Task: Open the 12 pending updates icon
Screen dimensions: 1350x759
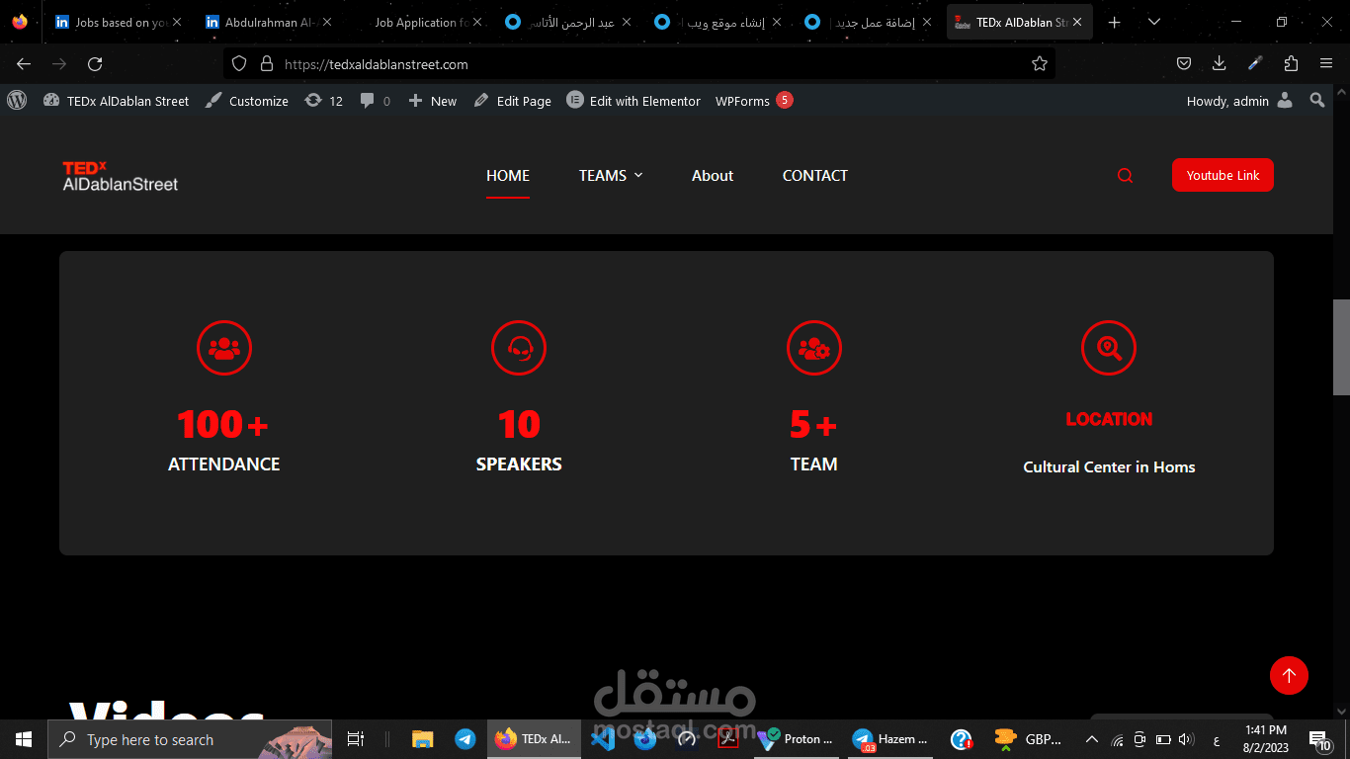Action: pos(324,101)
